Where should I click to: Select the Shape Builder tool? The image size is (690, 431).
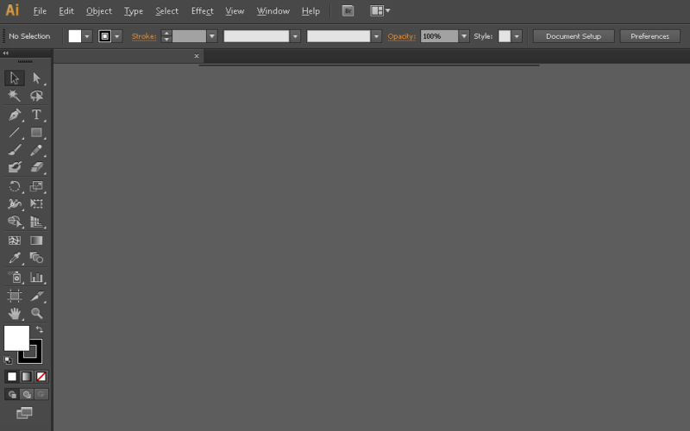(15, 222)
